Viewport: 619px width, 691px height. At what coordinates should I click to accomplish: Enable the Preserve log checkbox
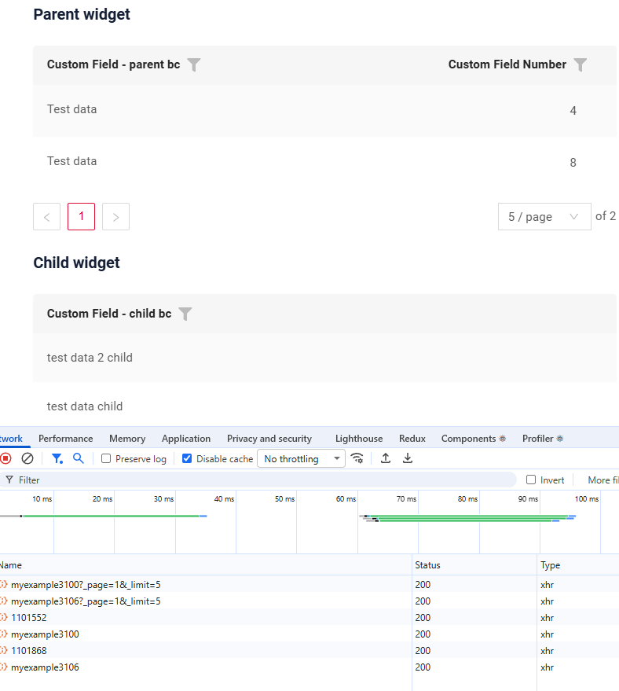[106, 459]
